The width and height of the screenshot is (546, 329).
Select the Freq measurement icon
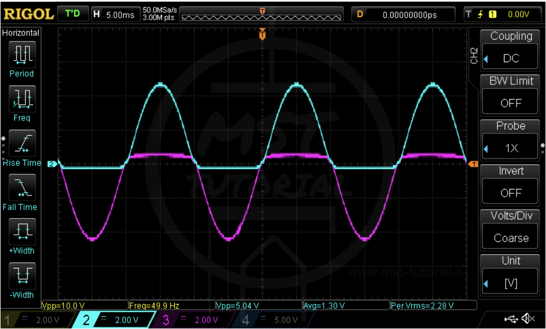(x=22, y=99)
